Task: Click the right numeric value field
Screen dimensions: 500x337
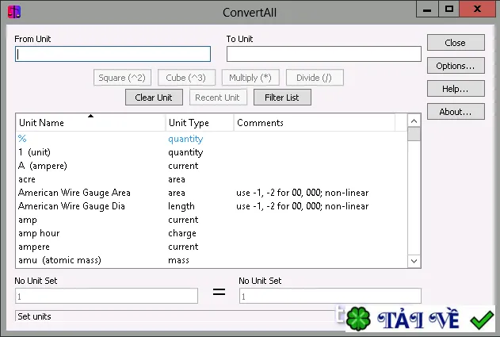Action: tap(330, 296)
